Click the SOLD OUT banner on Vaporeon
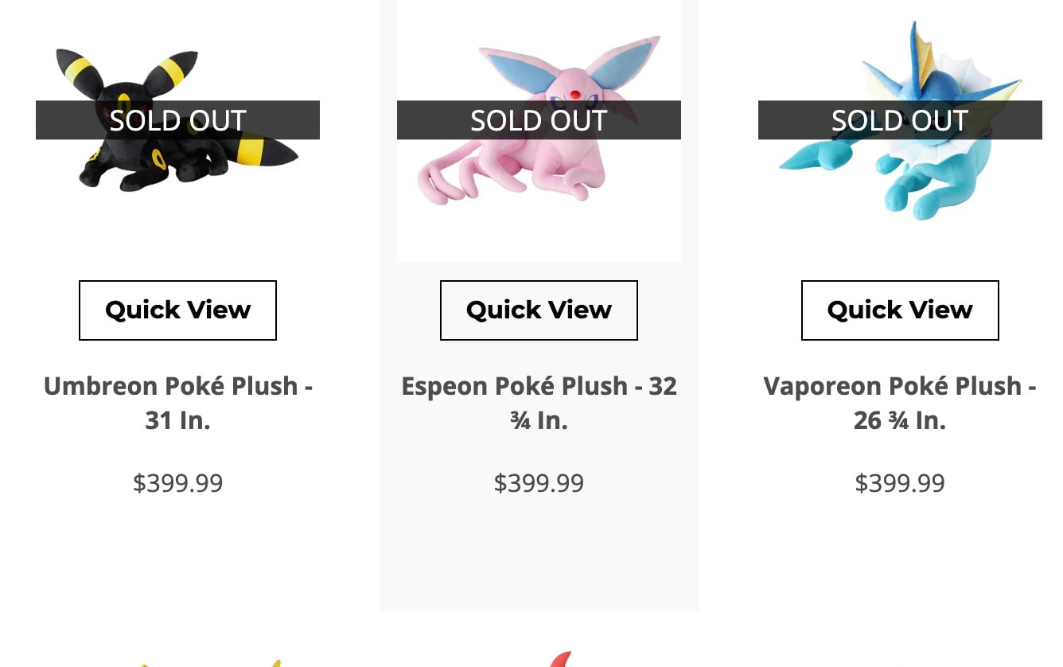Viewport: 1063px width, 667px height. (x=899, y=120)
